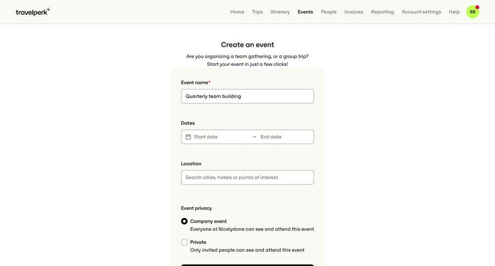The height and width of the screenshot is (266, 495).
Task: Open Invoices from the navigation
Action: (x=354, y=12)
